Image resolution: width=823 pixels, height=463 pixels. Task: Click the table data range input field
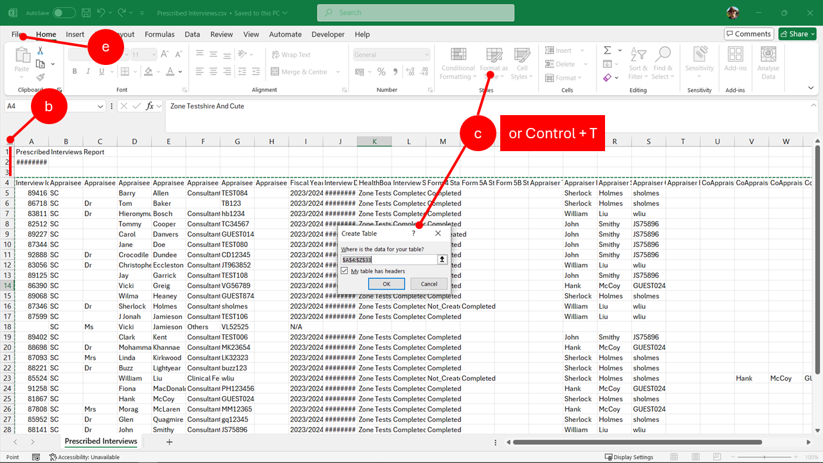pos(388,260)
